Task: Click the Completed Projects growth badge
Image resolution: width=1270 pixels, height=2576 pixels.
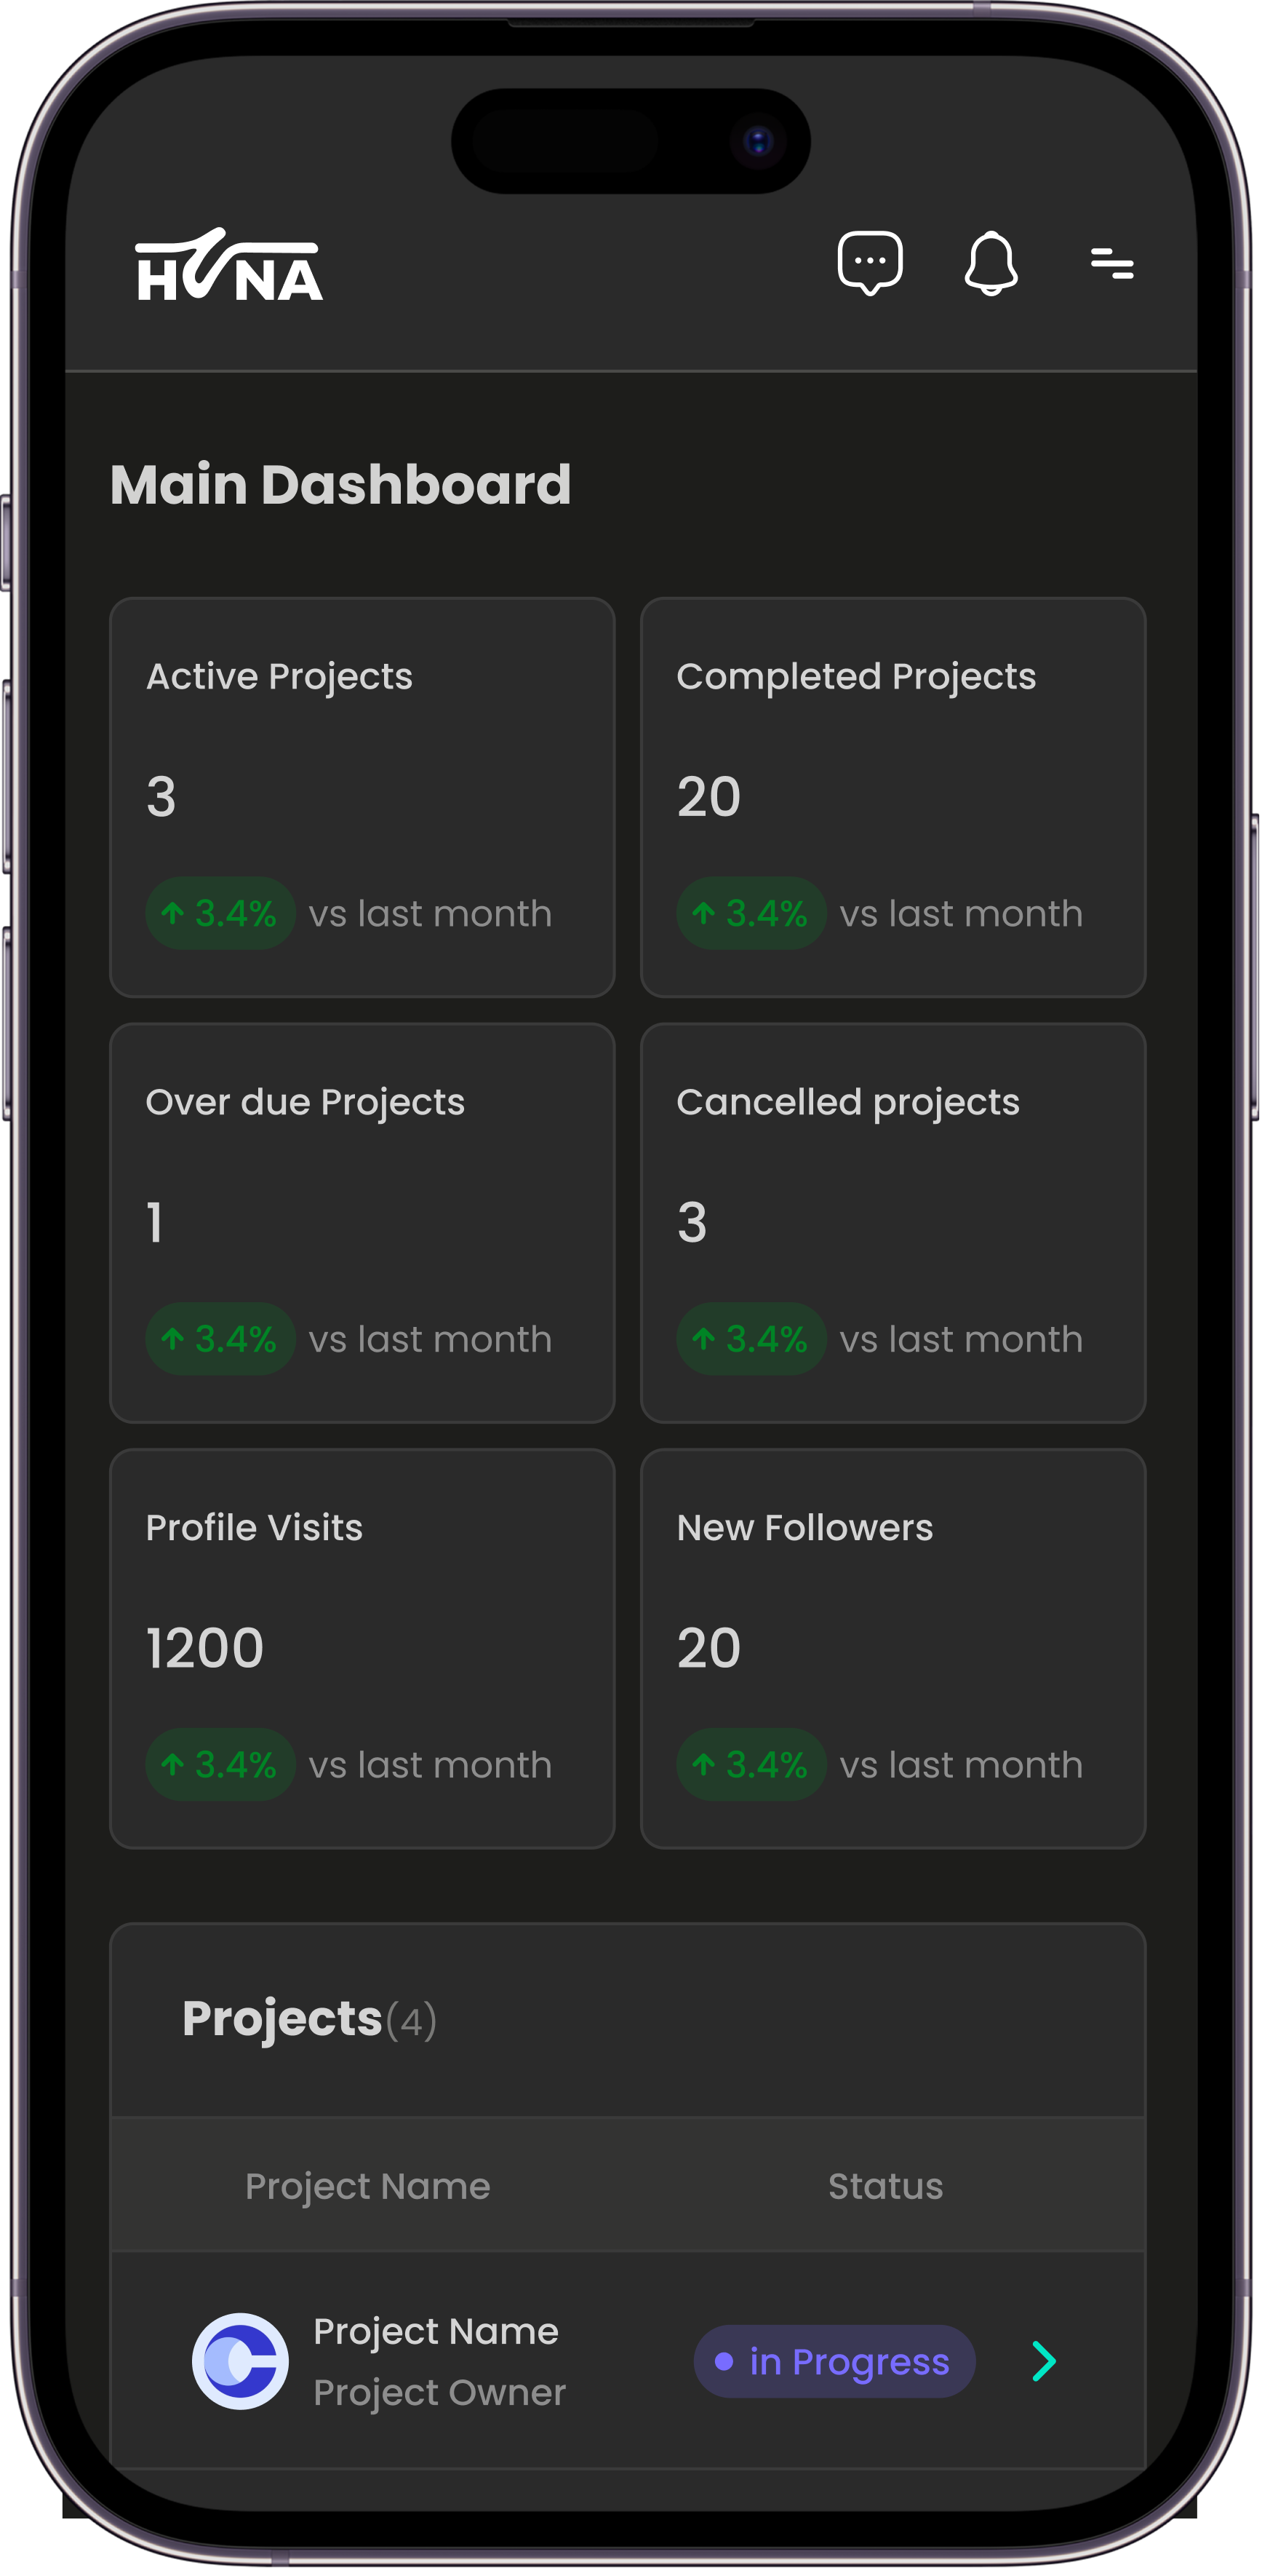Action: (751, 913)
